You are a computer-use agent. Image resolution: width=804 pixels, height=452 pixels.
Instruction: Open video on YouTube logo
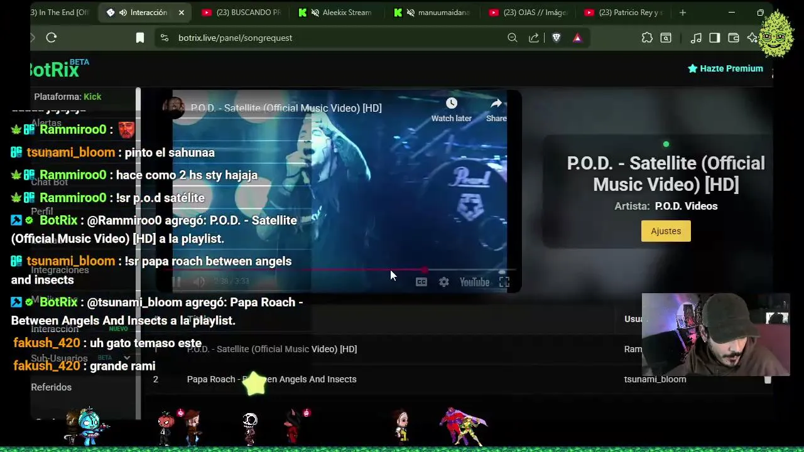tap(474, 282)
